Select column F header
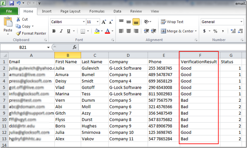 [200, 55]
